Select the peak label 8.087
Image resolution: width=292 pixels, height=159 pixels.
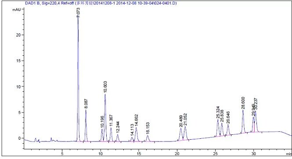click(x=86, y=104)
